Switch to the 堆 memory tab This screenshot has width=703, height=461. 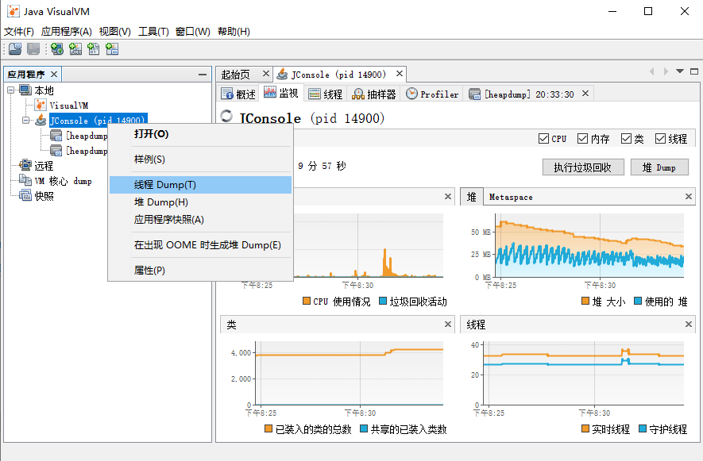[x=472, y=197]
